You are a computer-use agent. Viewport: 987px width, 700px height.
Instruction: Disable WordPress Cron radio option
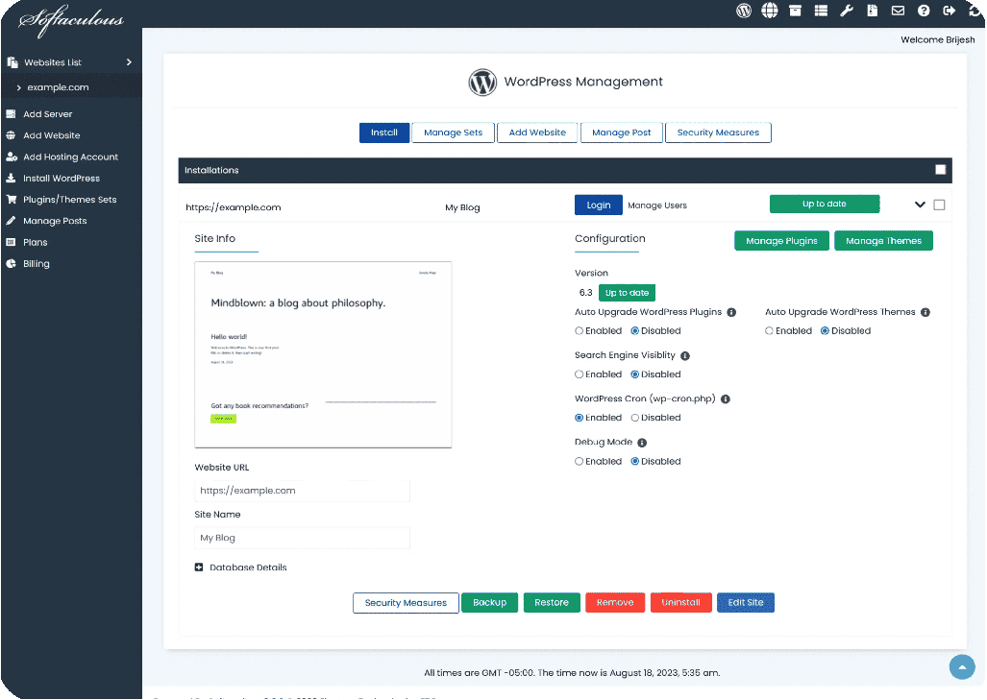point(635,418)
